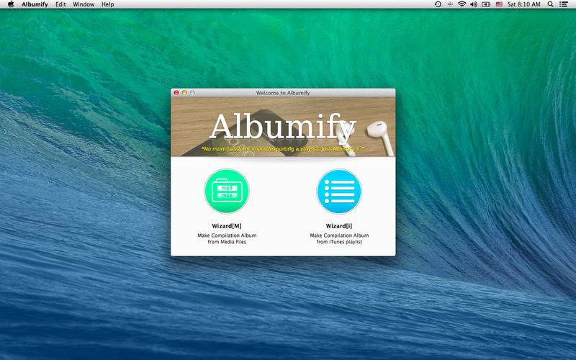Open the Edit menu
This screenshot has width=576, height=360.
click(x=60, y=4)
